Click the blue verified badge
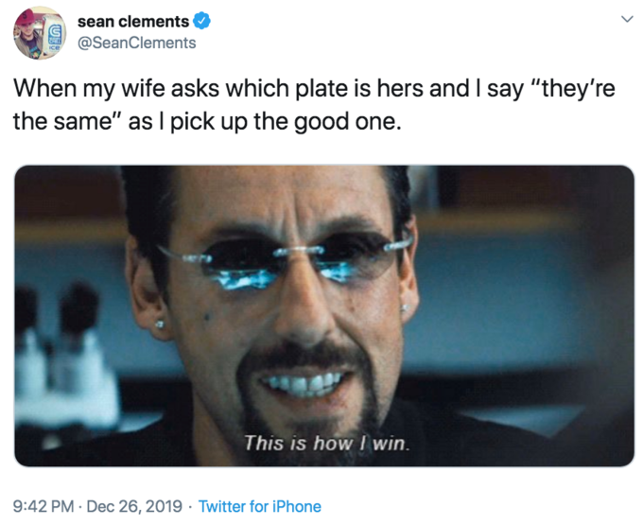The image size is (643, 526). [x=203, y=22]
